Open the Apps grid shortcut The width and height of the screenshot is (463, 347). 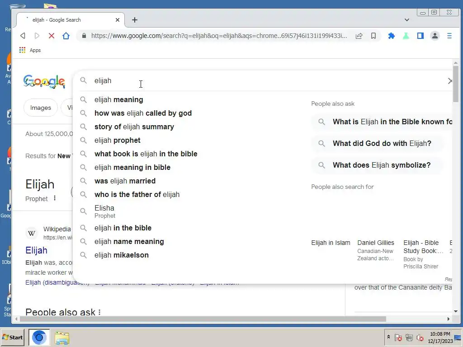pos(30,50)
